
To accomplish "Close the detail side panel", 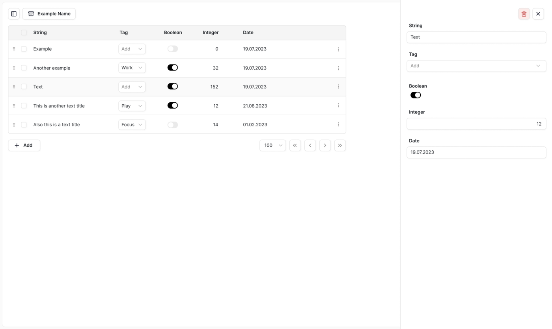I will (x=538, y=14).
